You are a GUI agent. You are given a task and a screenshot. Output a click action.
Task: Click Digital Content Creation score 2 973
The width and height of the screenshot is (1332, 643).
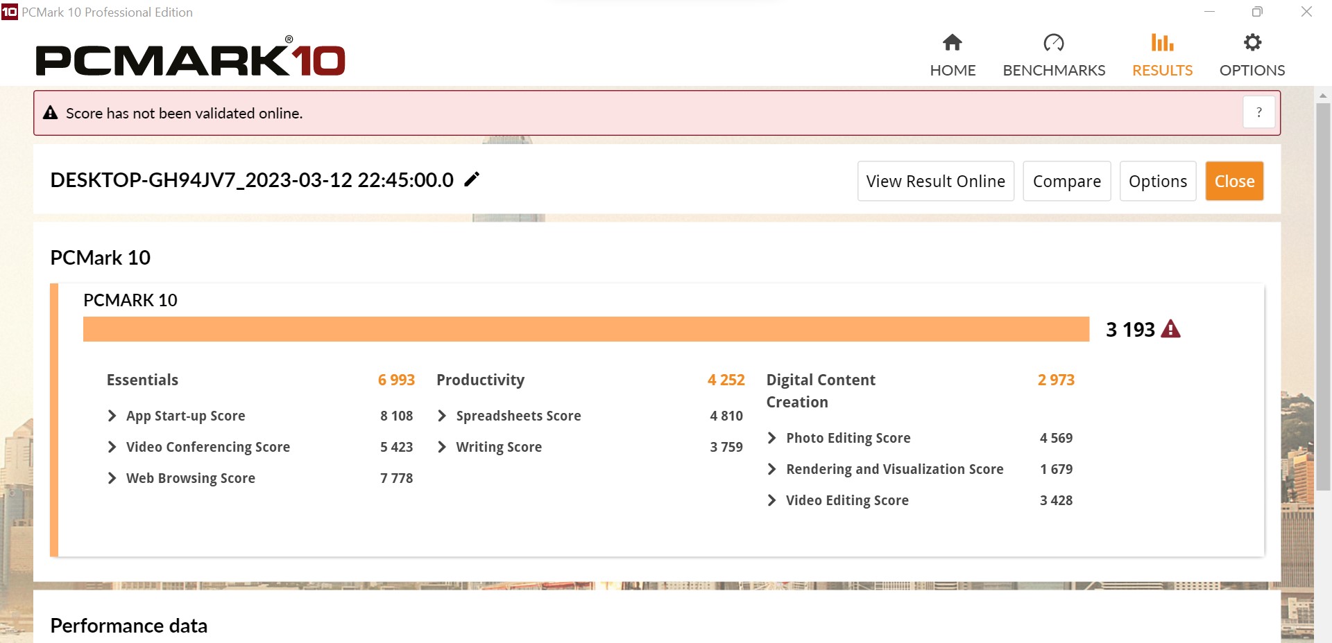tap(1056, 380)
